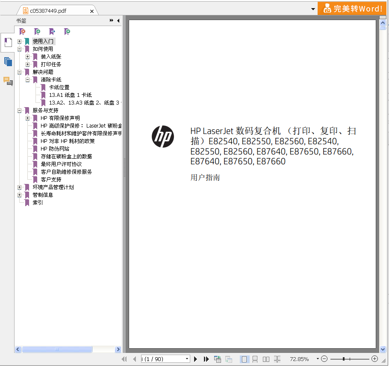Open the tab list dropdown arrow
389x367 pixels.
tap(313, 9)
